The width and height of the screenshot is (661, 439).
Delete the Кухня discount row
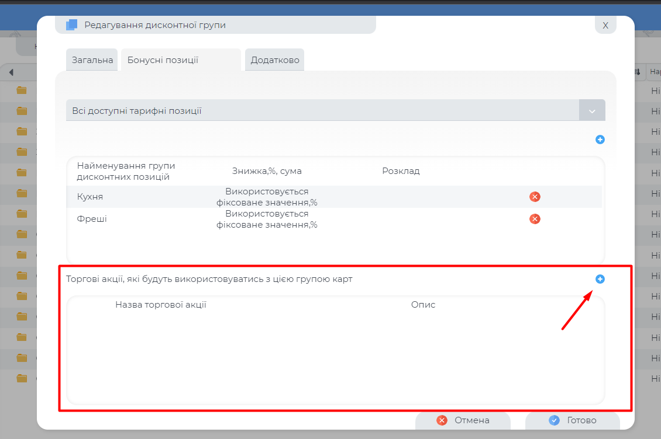(x=534, y=197)
